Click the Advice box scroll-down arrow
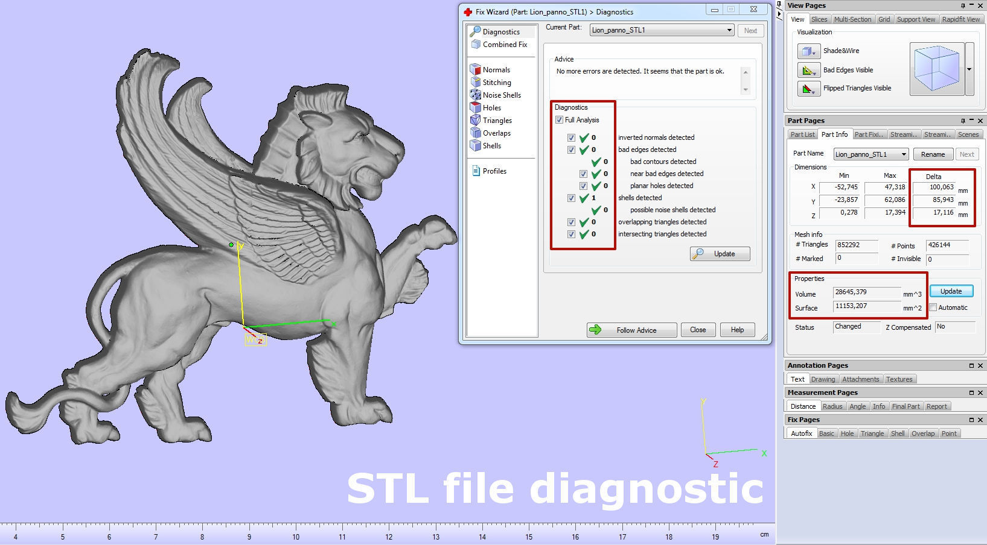The height and width of the screenshot is (545, 987). pyautogui.click(x=746, y=89)
